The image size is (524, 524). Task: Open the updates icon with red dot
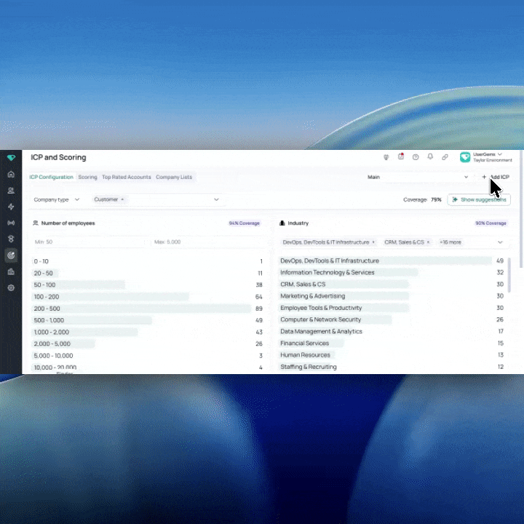click(401, 156)
